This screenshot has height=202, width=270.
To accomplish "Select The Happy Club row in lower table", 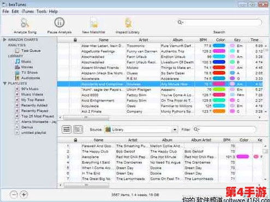I will [x=161, y=151].
